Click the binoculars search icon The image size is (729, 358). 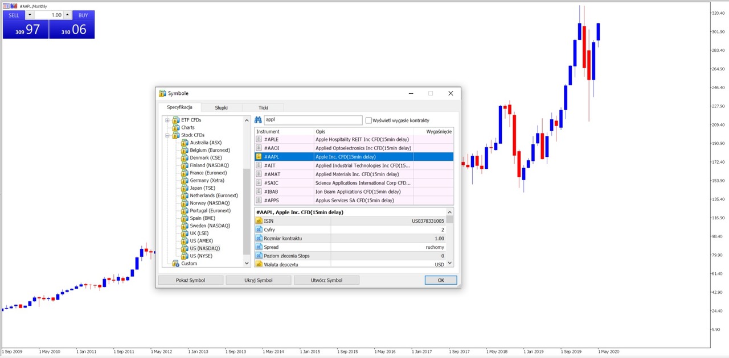tap(258, 120)
